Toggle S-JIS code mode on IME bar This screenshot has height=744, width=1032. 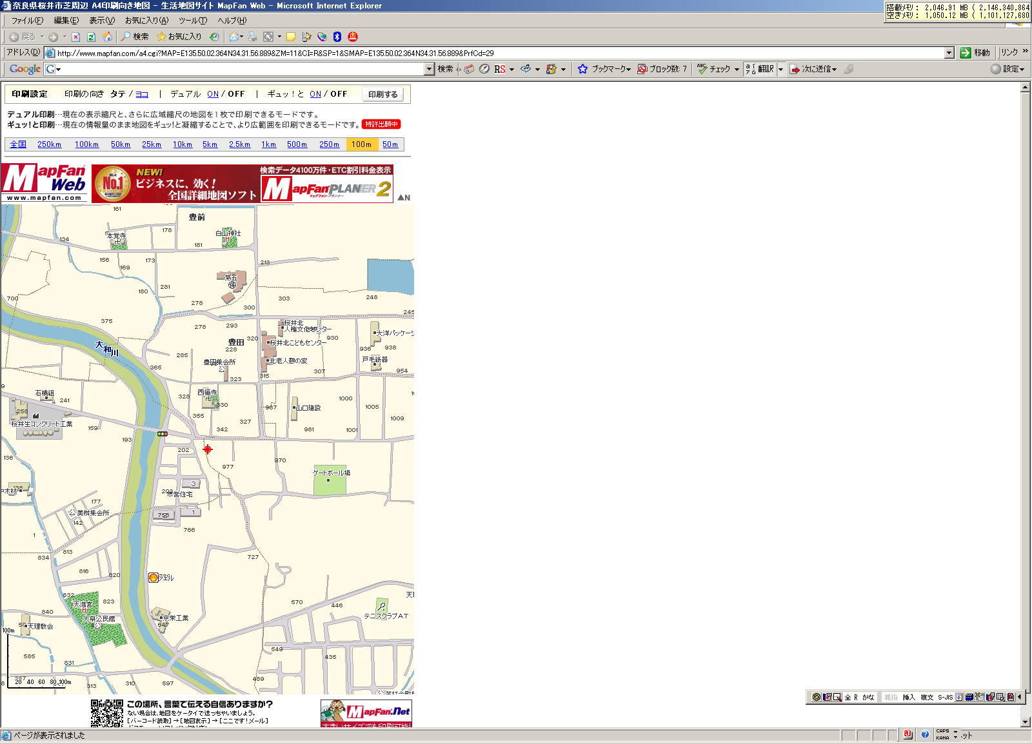(946, 697)
